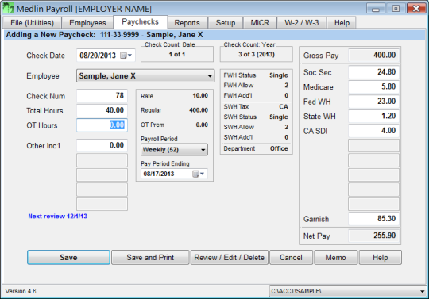The width and height of the screenshot is (429, 299).
Task: Click the Department 'Office' value
Action: (279, 148)
